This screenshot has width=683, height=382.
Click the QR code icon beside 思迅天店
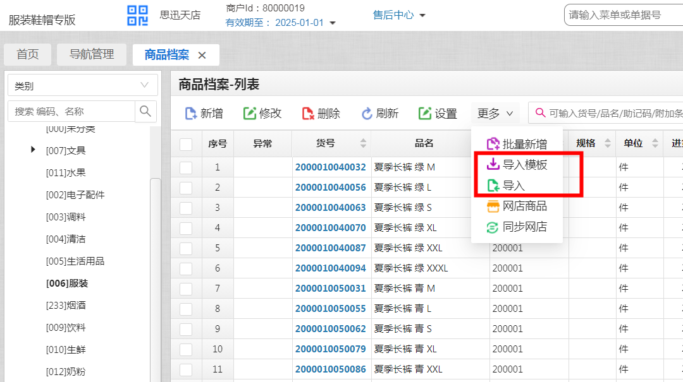tap(137, 16)
